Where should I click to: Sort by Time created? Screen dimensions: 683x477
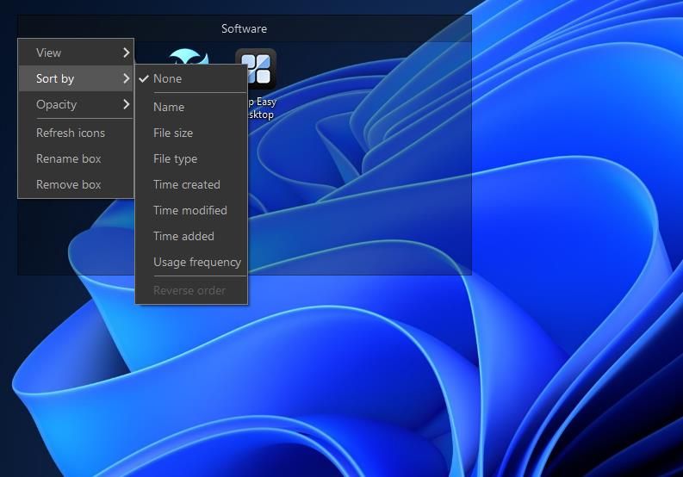tap(192, 185)
